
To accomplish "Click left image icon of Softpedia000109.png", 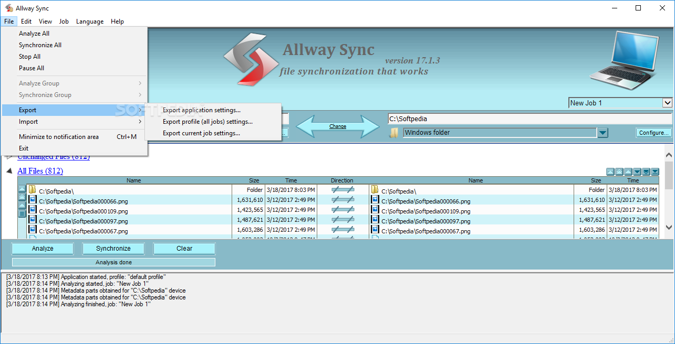I will pos(32,209).
